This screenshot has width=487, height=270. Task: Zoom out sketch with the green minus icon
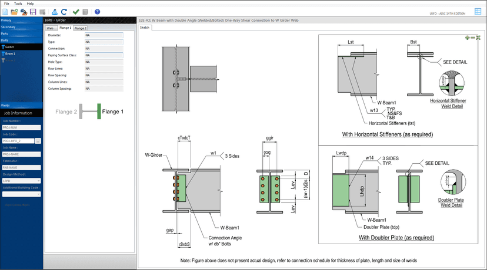coord(472,38)
